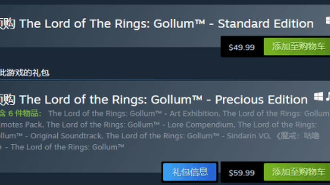Click the Gollum Standard Edition title
Viewport: 330px width, 185px height.
166,23
